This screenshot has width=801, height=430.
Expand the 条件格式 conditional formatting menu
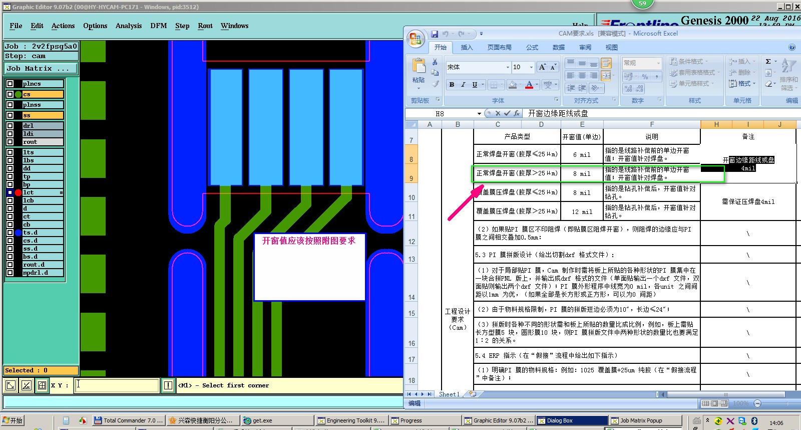coord(690,61)
